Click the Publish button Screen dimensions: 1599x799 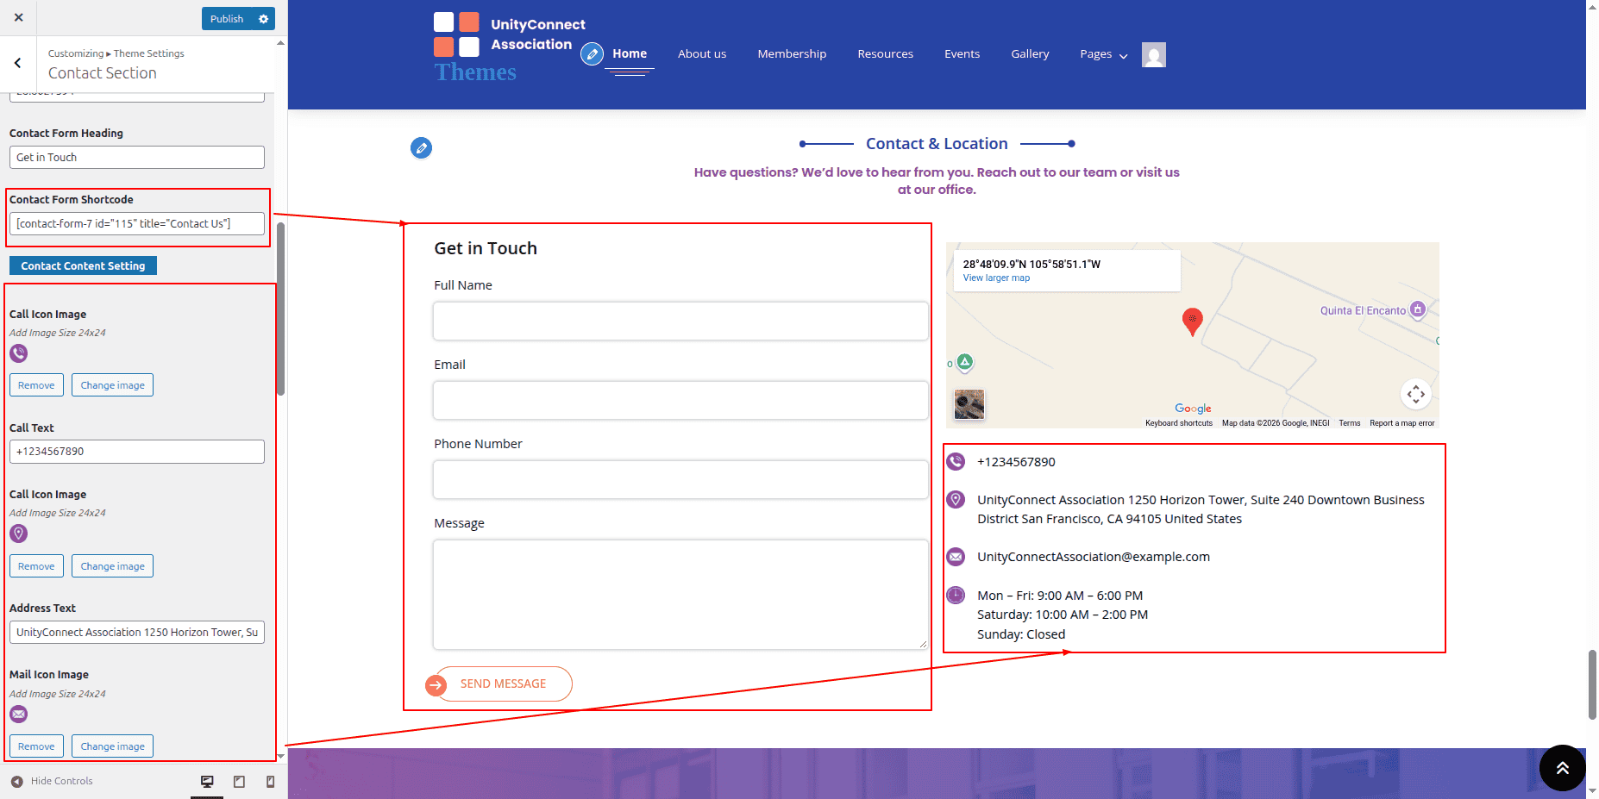tap(227, 18)
